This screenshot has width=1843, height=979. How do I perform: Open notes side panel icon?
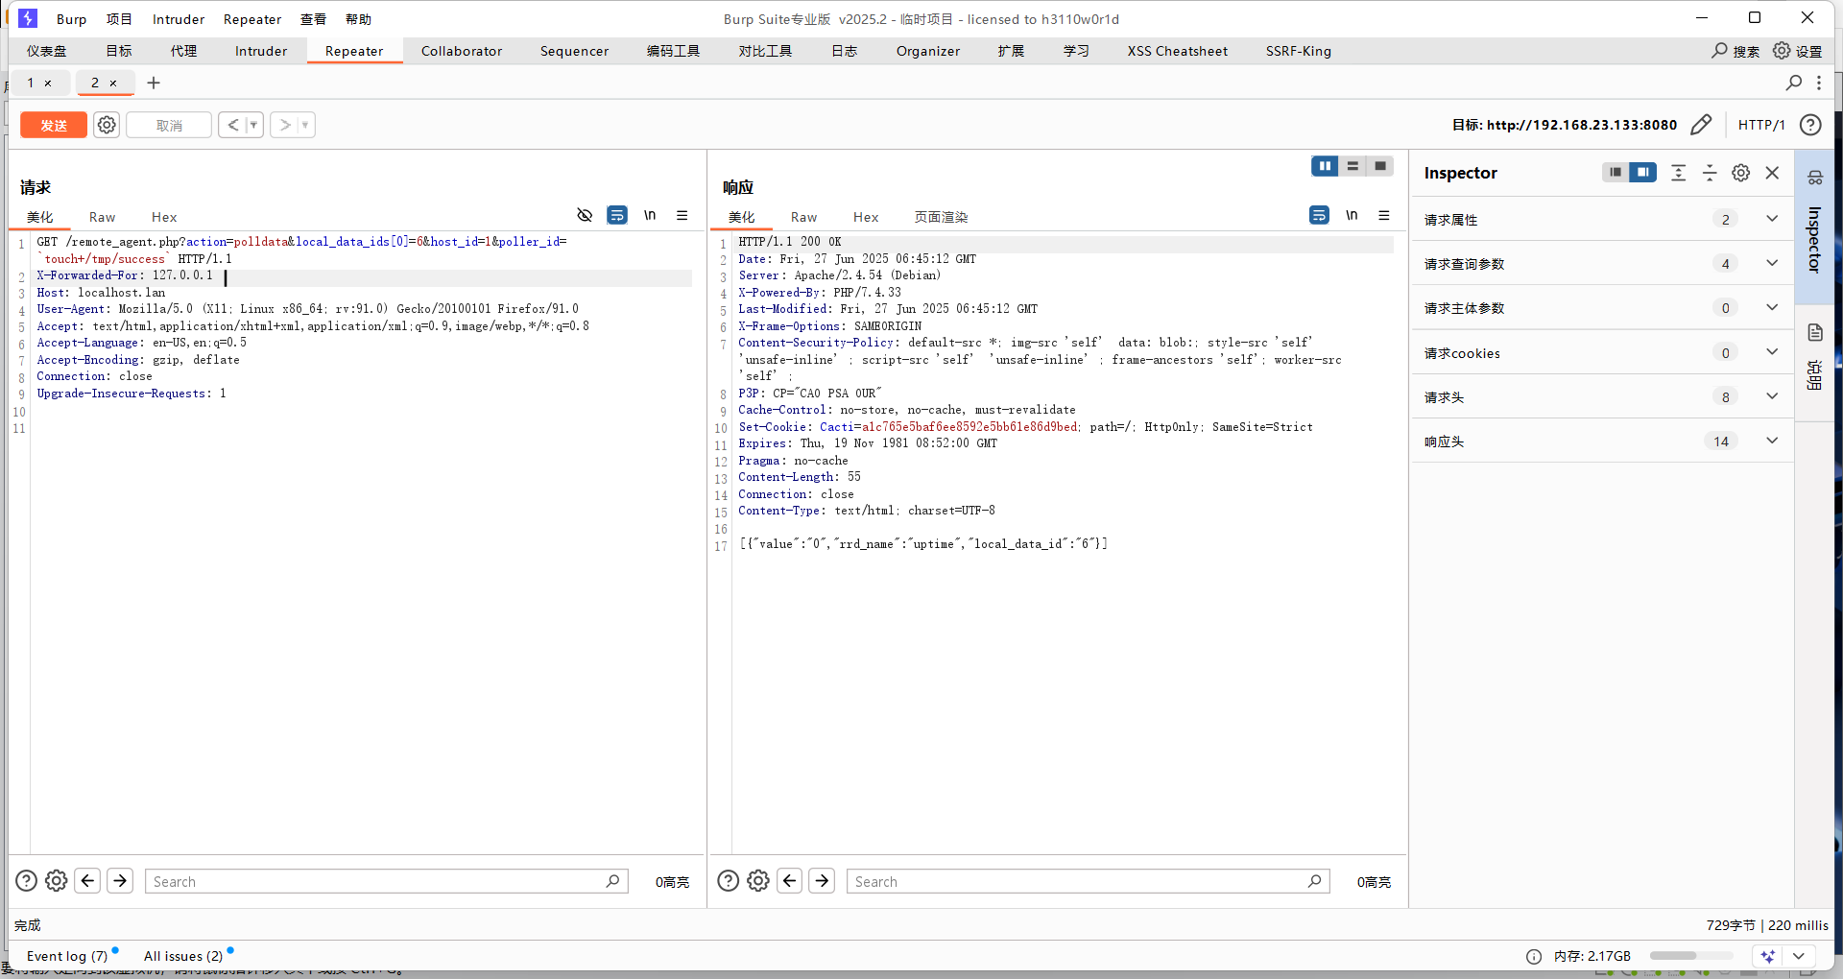pos(1814,333)
